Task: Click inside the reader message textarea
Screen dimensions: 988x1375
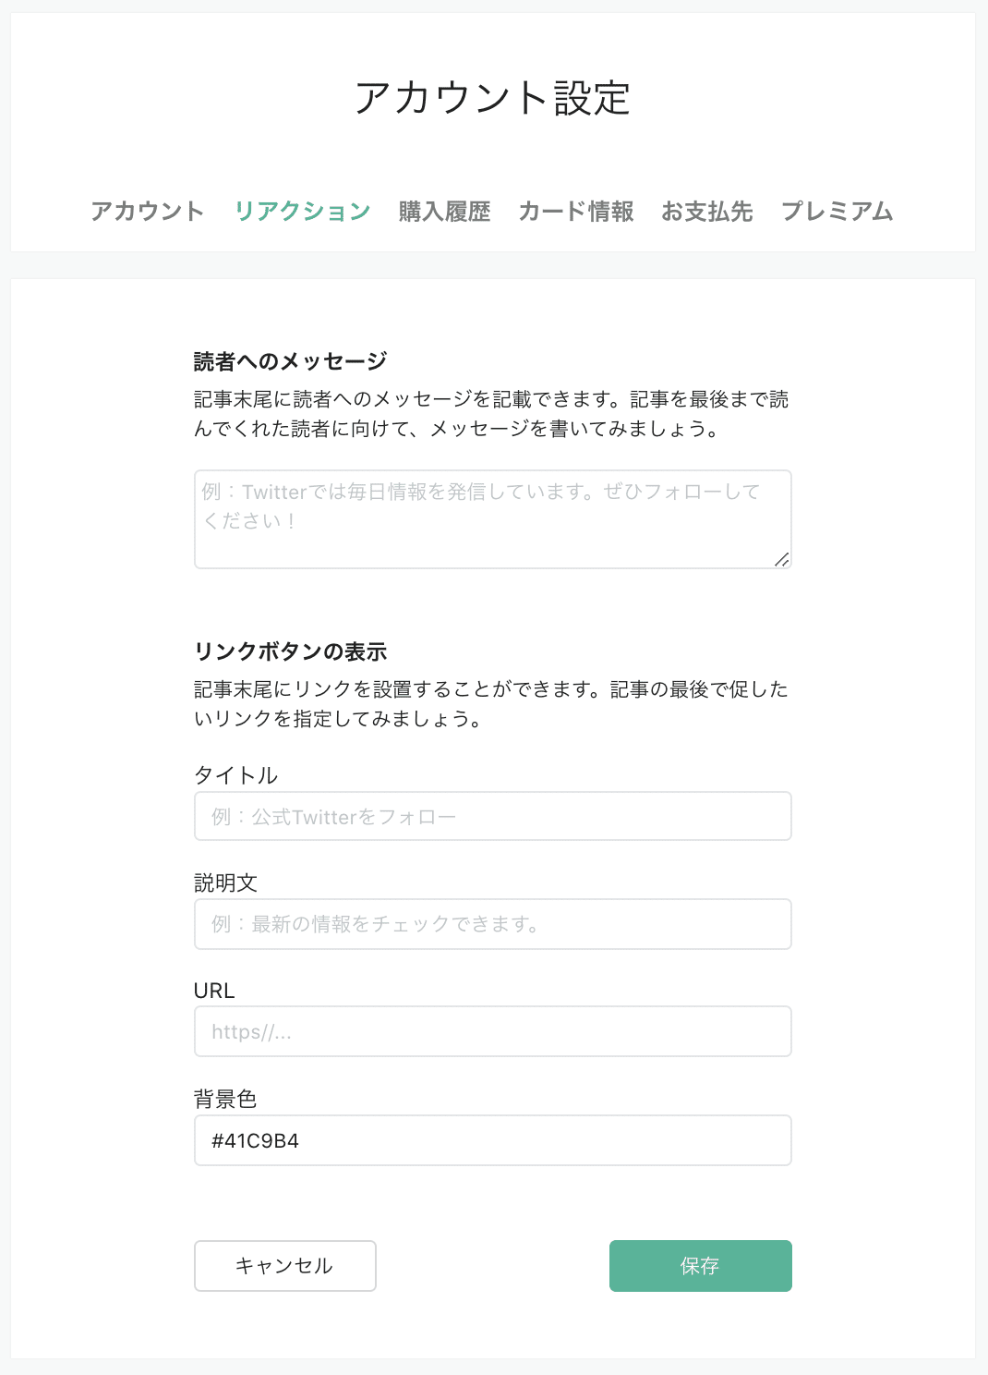Action: pos(492,517)
